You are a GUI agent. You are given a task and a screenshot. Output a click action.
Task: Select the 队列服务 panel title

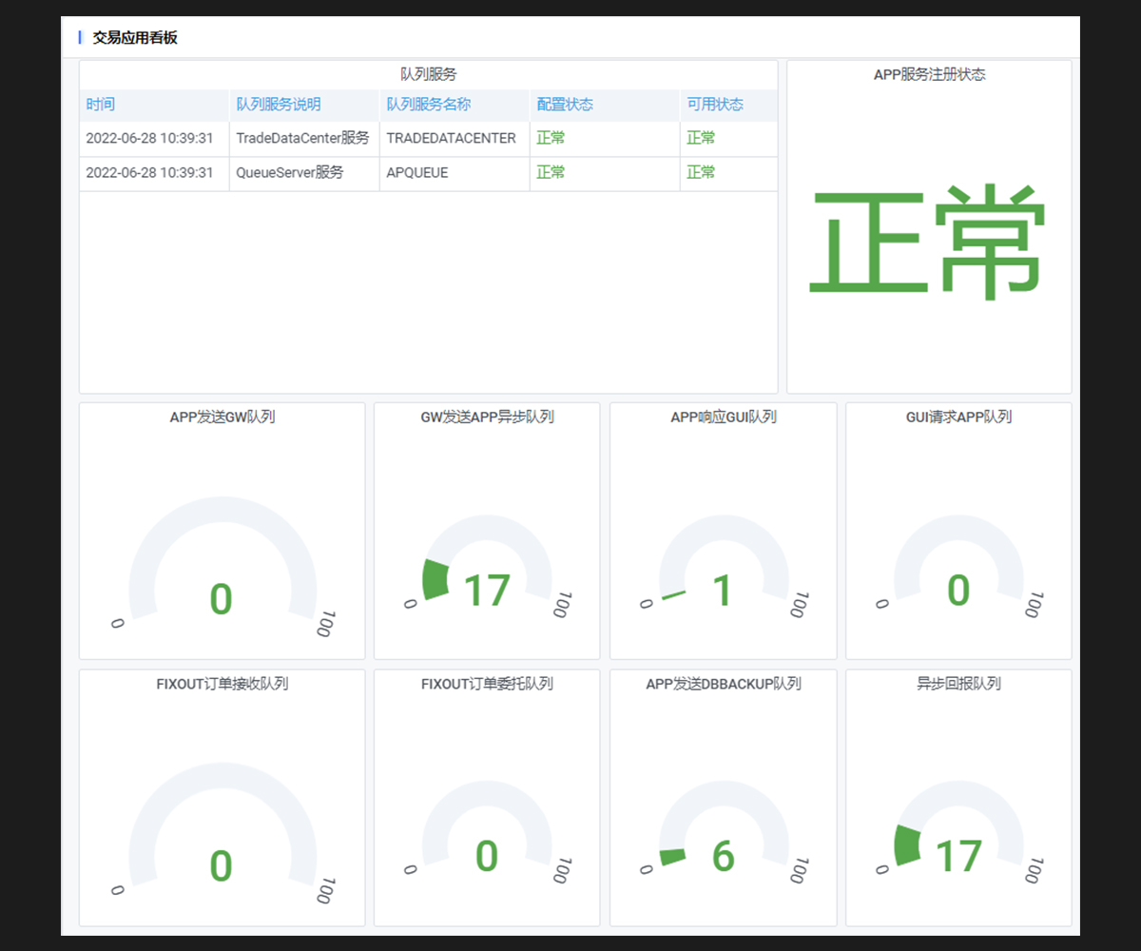[x=429, y=74]
